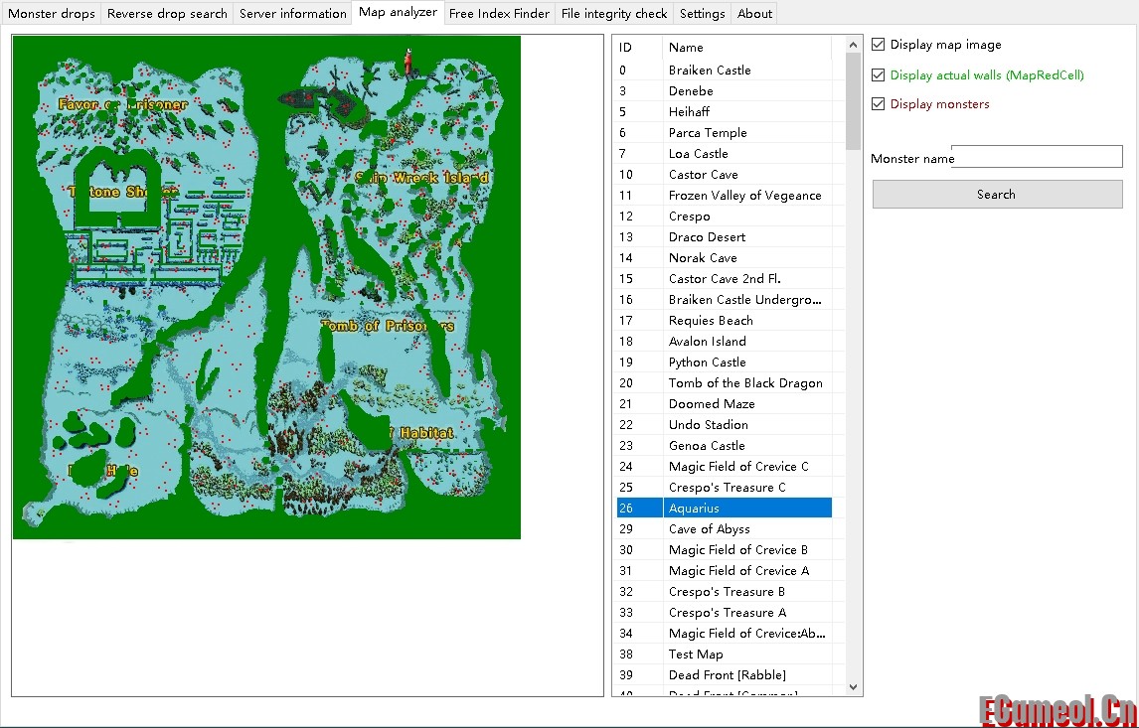The width and height of the screenshot is (1139, 728).
Task: Open the About tab
Action: pos(754,14)
